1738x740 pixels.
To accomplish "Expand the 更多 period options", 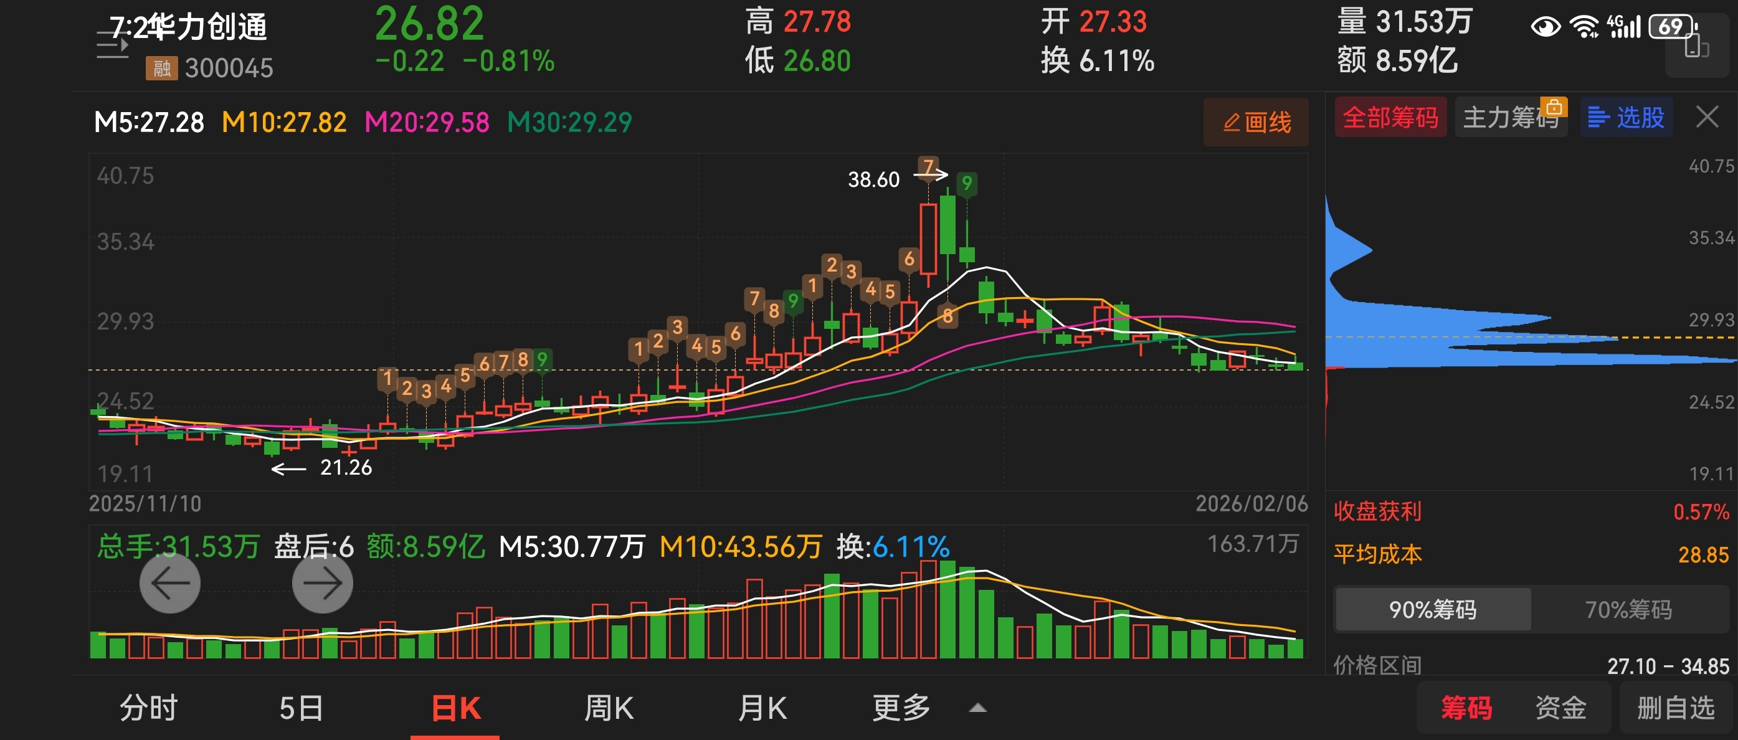I will pos(901,708).
